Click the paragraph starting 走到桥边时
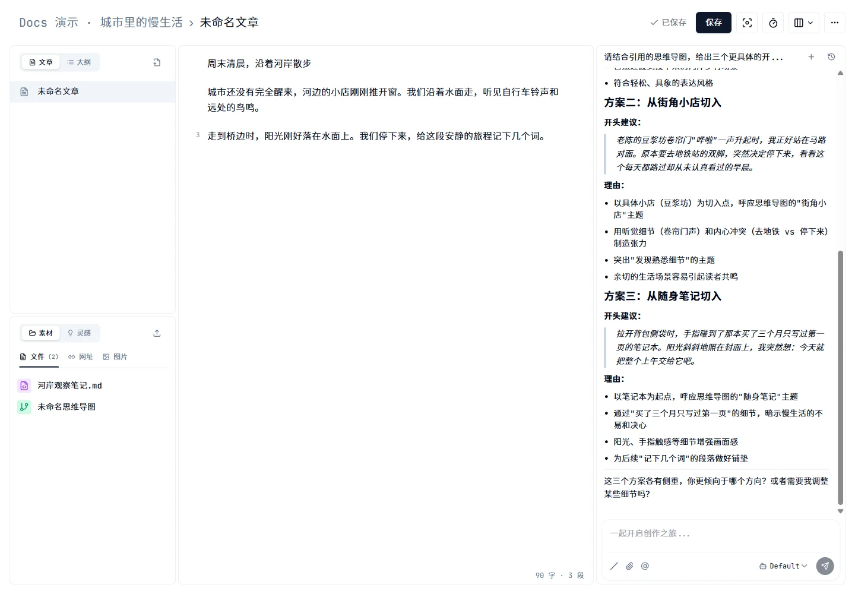The height and width of the screenshot is (594, 855). (376, 136)
